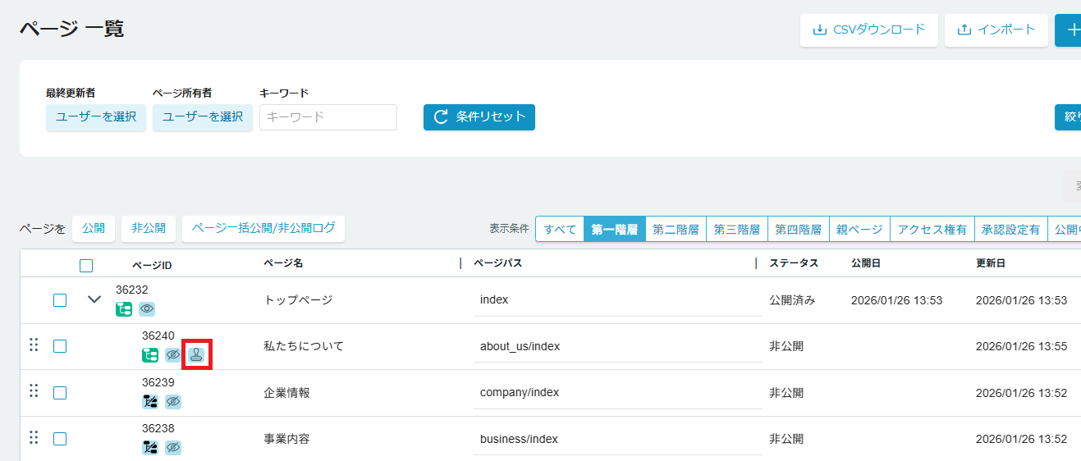Toggle the hidden-eye icon for page 36239

point(172,402)
